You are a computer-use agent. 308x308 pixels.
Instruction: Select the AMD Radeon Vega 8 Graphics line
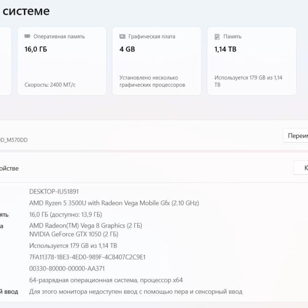[x=86, y=226]
